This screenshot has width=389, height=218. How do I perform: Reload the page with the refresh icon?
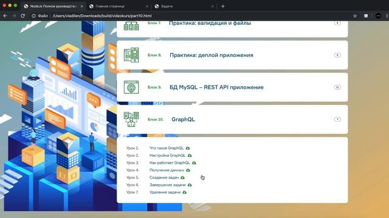[23, 16]
